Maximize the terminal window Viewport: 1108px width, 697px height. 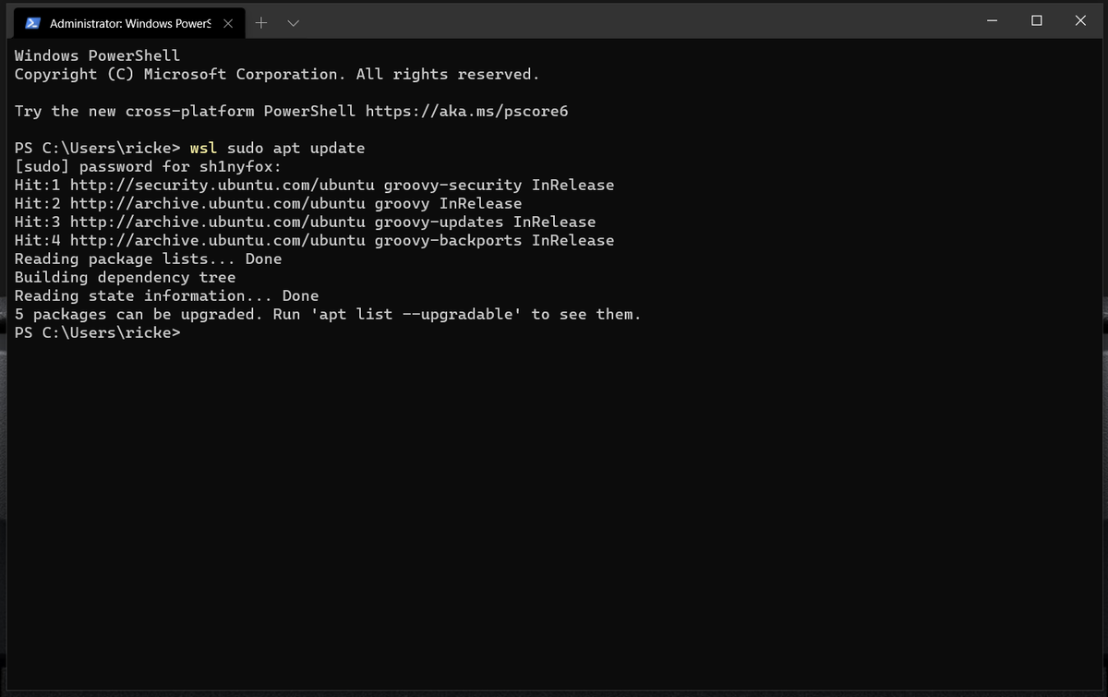coord(1036,20)
